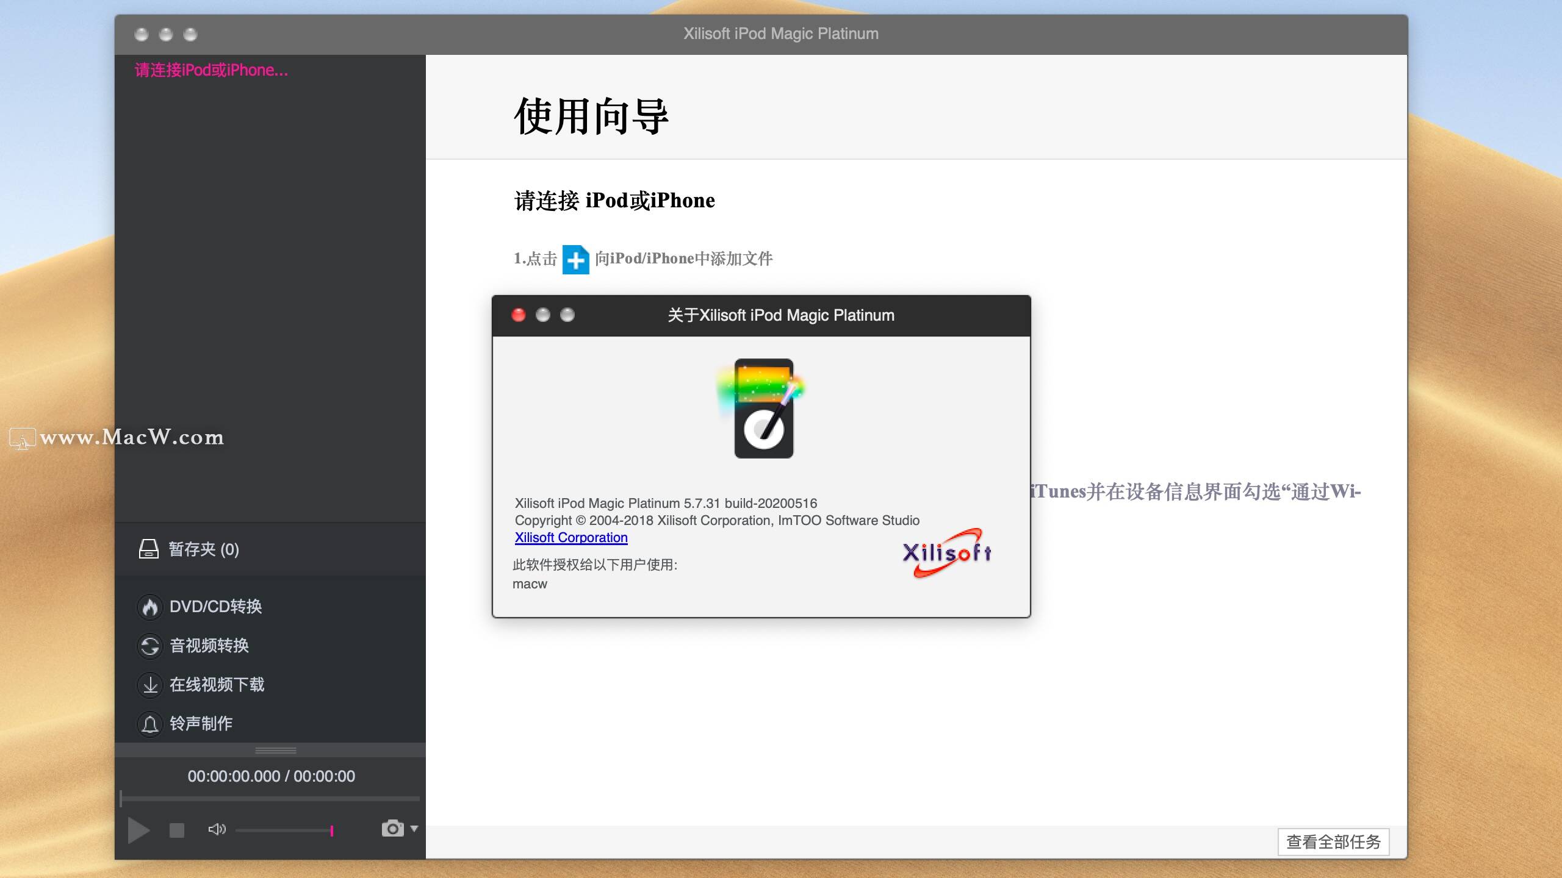This screenshot has height=878, width=1562.
Task: Click the main window close button
Action: 142,34
